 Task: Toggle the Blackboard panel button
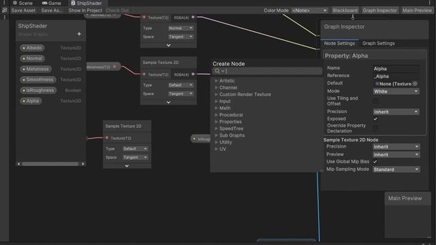pyautogui.click(x=345, y=10)
